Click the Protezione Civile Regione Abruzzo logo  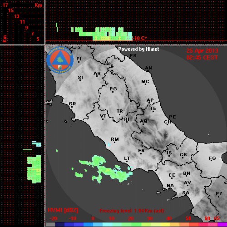coord(60,60)
